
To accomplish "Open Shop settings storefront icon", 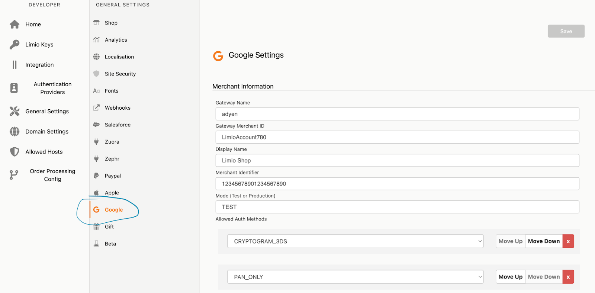I will click(x=96, y=23).
